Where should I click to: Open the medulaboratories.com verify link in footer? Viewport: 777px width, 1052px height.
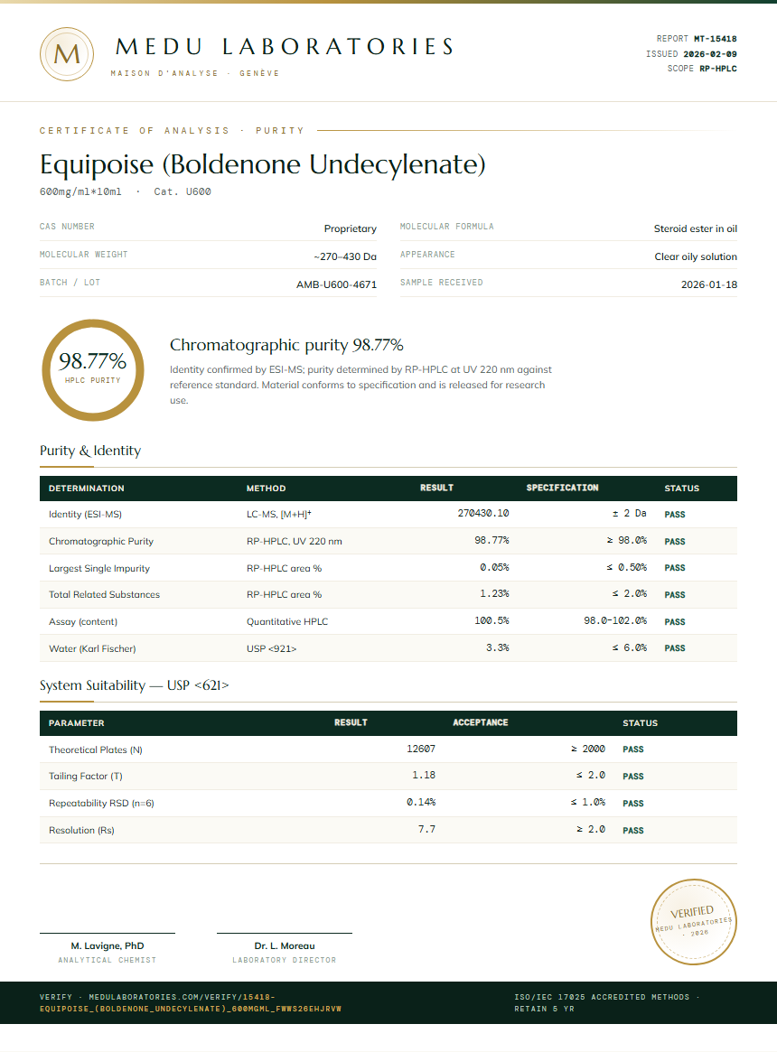pos(191,1003)
